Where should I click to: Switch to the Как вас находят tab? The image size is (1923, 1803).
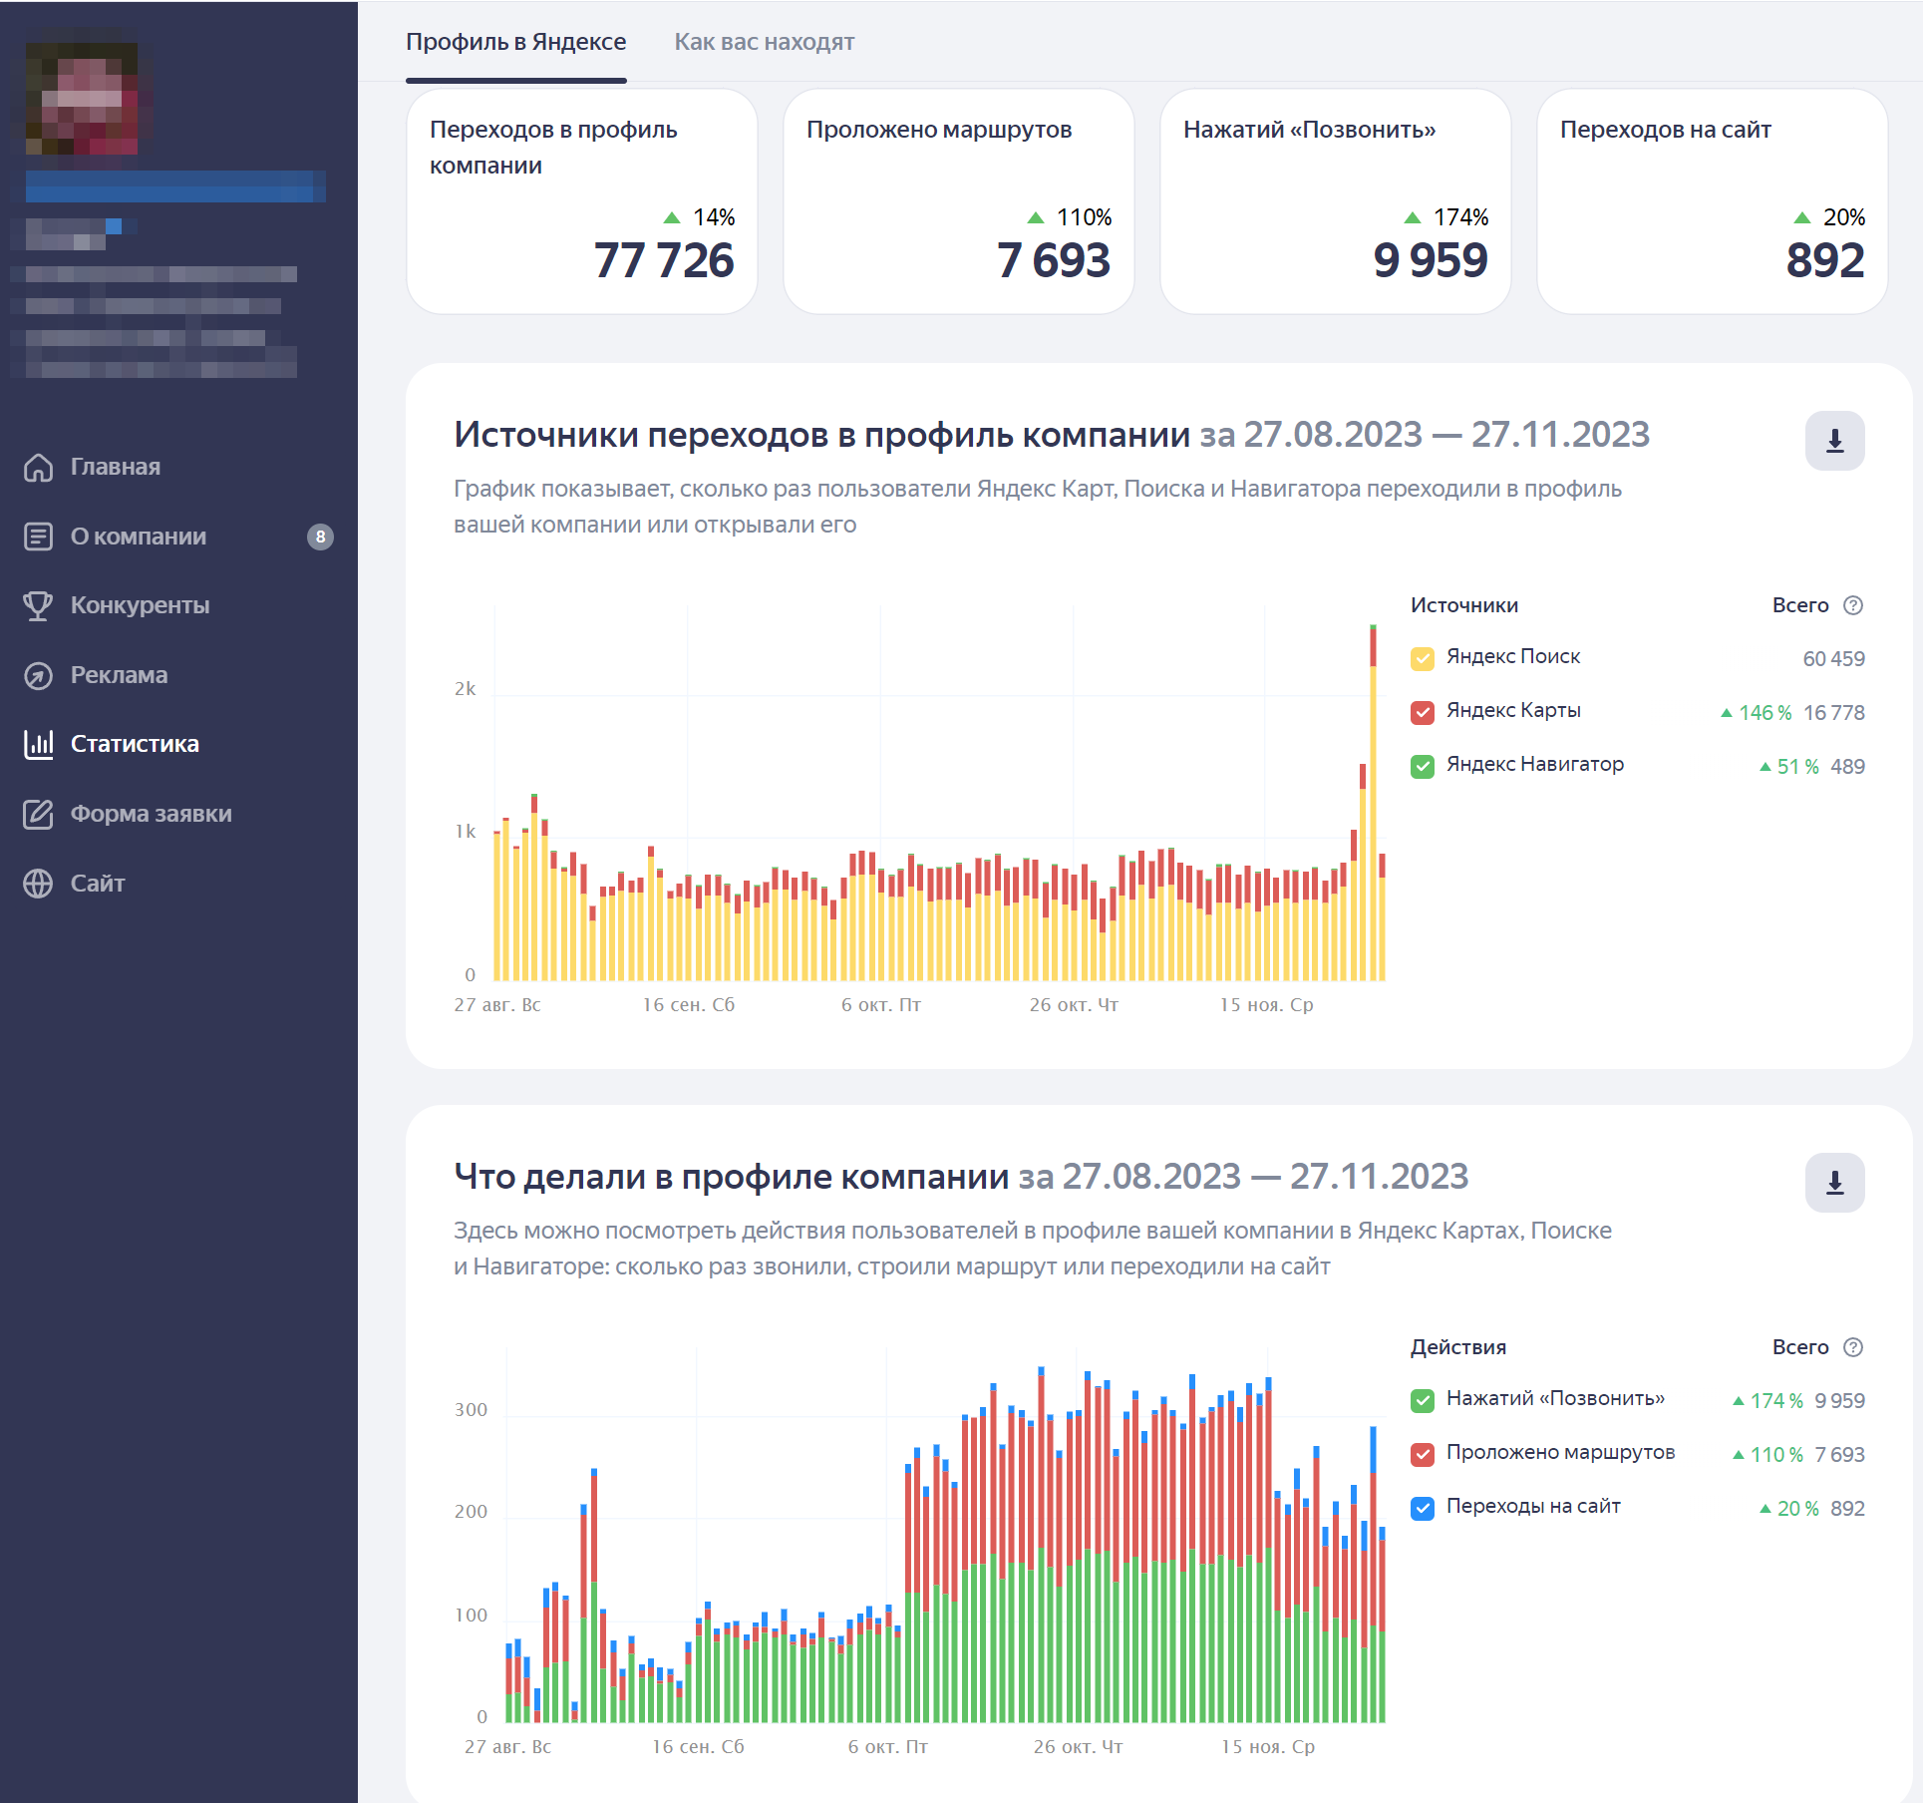click(765, 42)
